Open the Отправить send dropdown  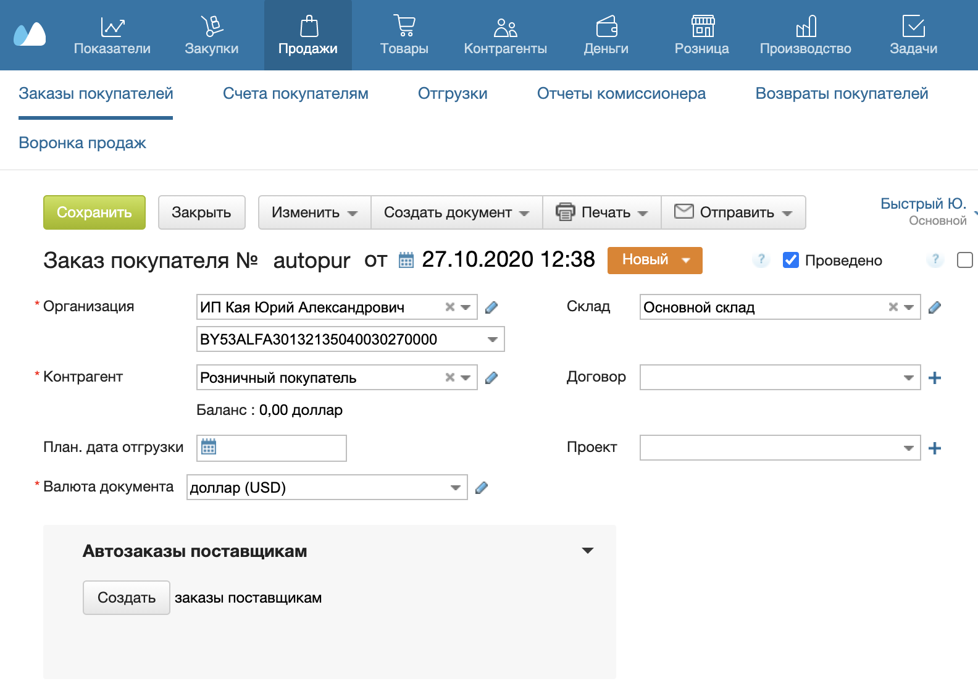733,212
